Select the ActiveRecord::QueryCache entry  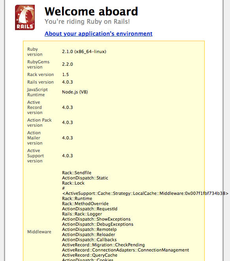point(90,255)
